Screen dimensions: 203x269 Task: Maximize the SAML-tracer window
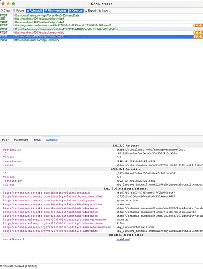click(x=13, y=4)
